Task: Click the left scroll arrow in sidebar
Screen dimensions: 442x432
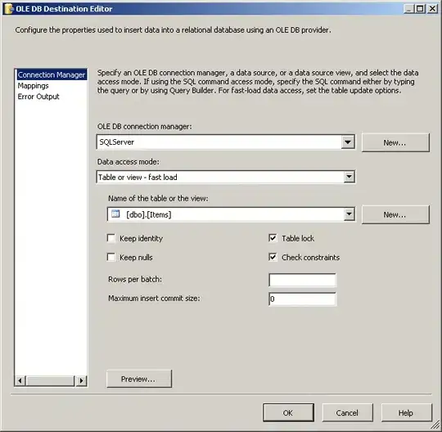Action: 20,380
